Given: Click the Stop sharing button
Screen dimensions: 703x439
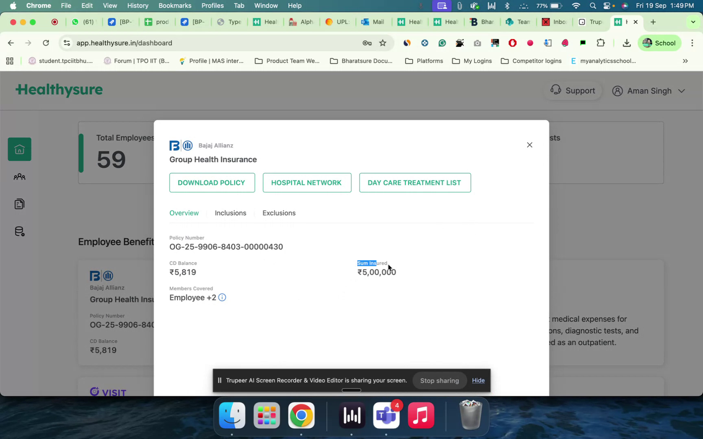Looking at the screenshot, I should point(439,380).
